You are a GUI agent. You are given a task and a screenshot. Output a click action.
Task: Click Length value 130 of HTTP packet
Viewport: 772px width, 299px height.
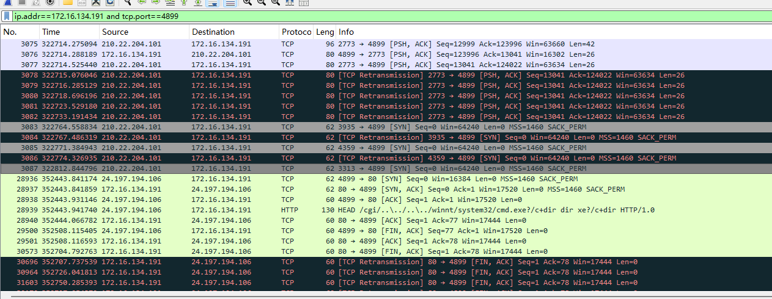point(328,210)
